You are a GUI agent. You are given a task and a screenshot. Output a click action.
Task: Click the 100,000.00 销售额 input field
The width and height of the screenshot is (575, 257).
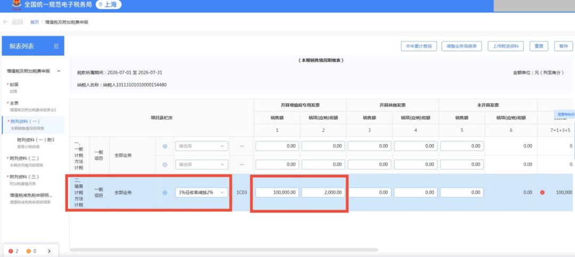(x=277, y=193)
